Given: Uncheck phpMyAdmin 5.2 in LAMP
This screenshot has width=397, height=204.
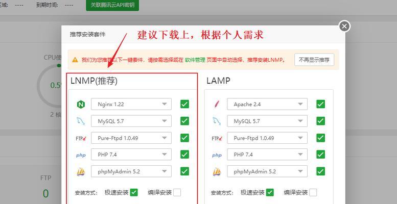Looking at the screenshot, I should coord(320,171).
